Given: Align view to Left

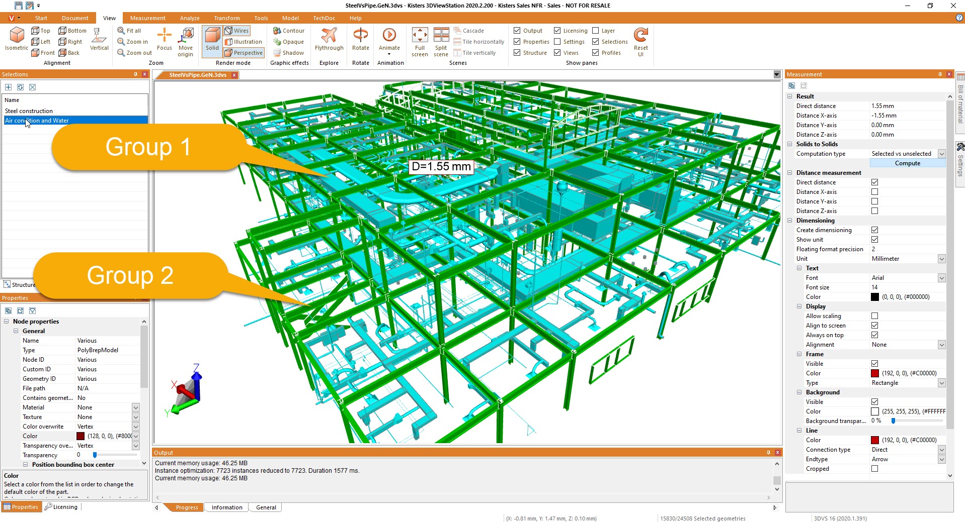Looking at the screenshot, I should click(x=41, y=42).
